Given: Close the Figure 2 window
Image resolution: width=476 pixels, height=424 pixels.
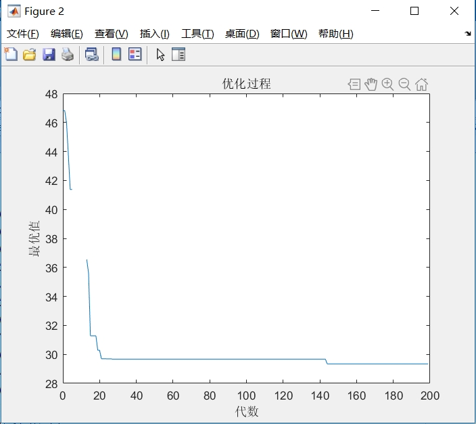Looking at the screenshot, I should (454, 11).
